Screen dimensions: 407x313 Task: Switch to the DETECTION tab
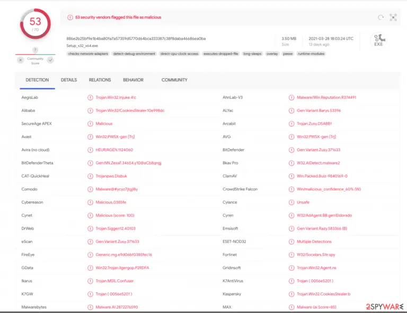pos(37,80)
